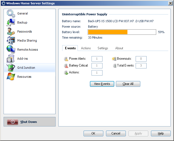Click the Remote Access globe icon
174x141 pixels.
point(11,50)
